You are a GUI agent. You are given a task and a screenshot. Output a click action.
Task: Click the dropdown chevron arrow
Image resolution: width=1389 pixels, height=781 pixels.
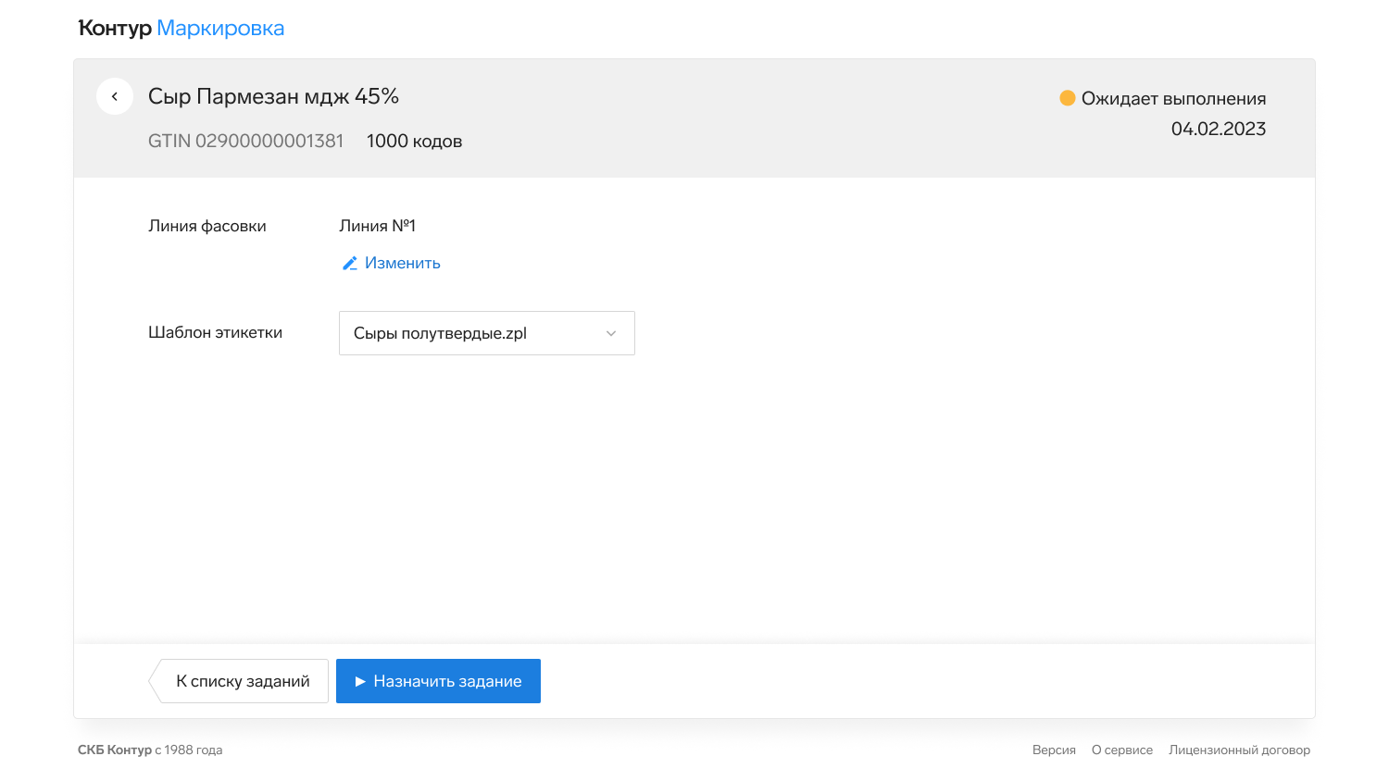pos(611,333)
